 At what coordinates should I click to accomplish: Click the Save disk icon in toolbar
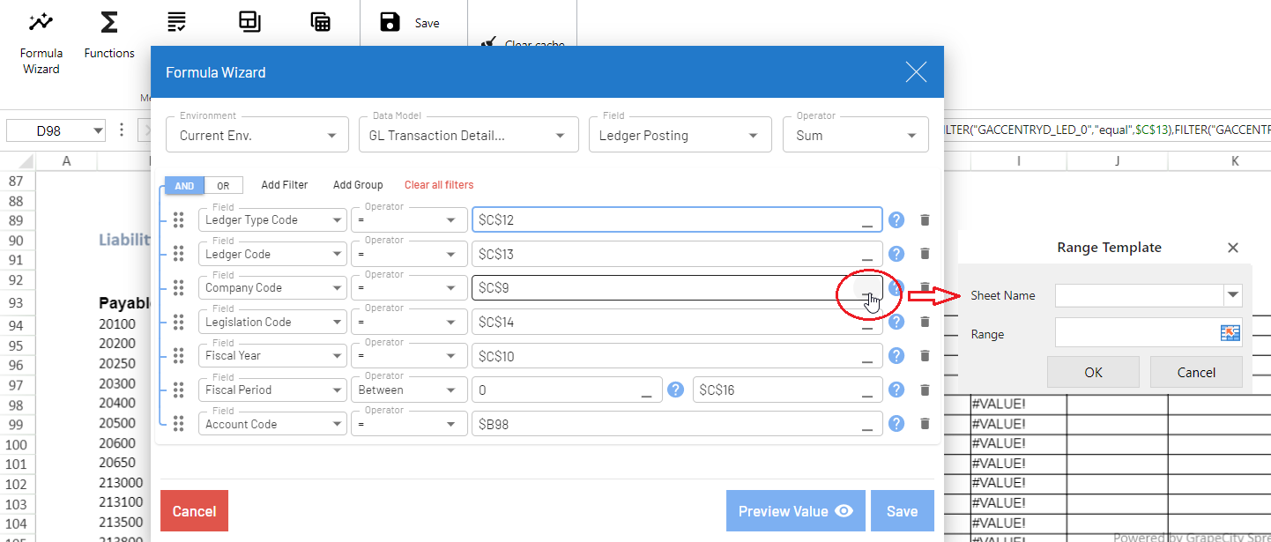pos(390,23)
